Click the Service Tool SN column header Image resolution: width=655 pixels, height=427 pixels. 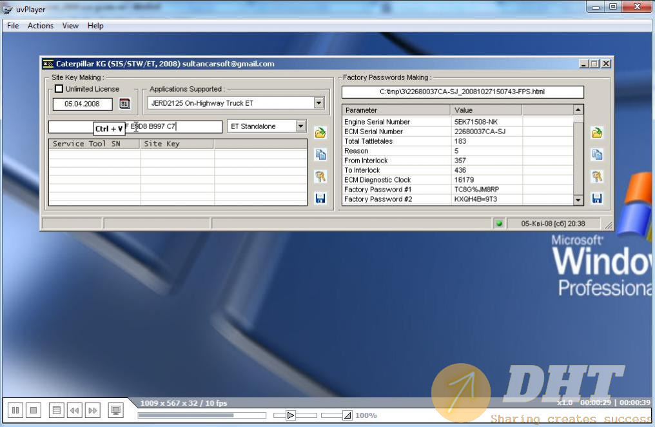(94, 144)
